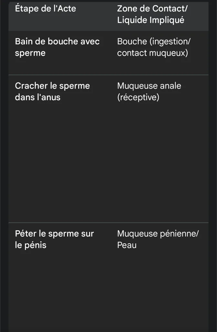Click the text "contact muqueux)"
217x332 pixels.
pyautogui.click(x=152, y=53)
